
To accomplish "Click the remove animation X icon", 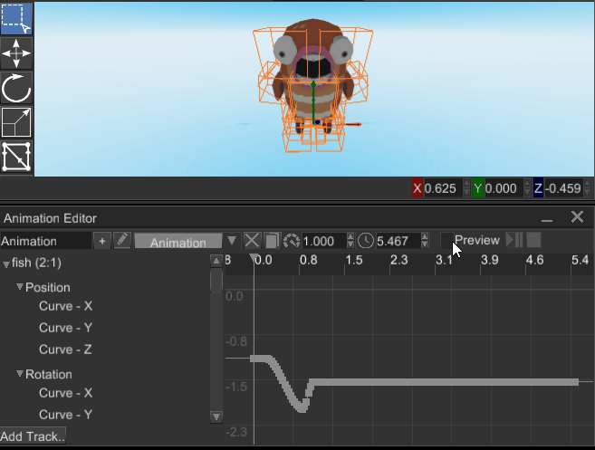I will click(252, 241).
